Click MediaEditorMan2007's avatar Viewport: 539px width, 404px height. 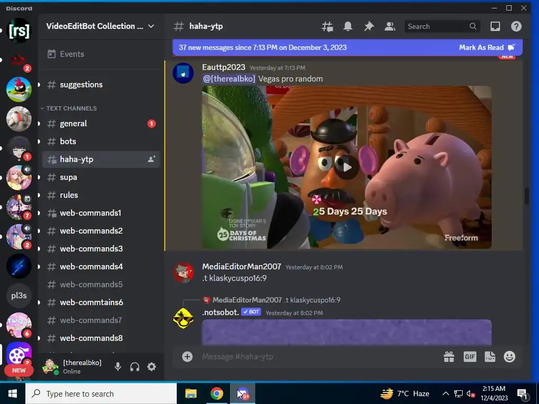pos(183,272)
